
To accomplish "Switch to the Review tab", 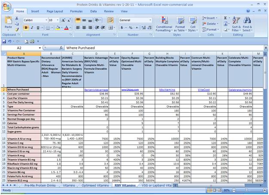I will coord(109,11).
